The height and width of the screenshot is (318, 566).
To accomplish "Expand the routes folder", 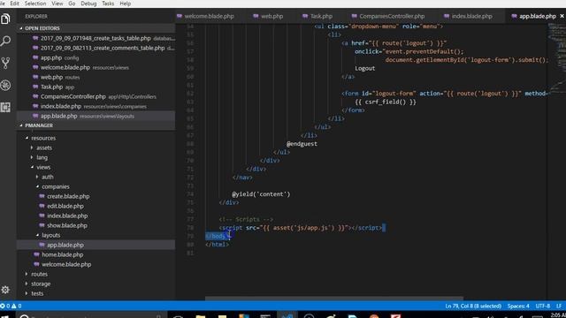I will (x=39, y=274).
